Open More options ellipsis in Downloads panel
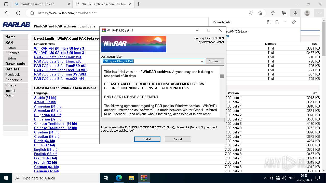 click(x=286, y=22)
